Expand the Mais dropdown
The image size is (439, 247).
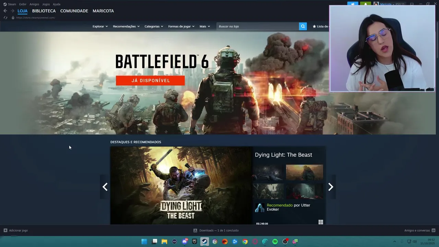click(205, 26)
